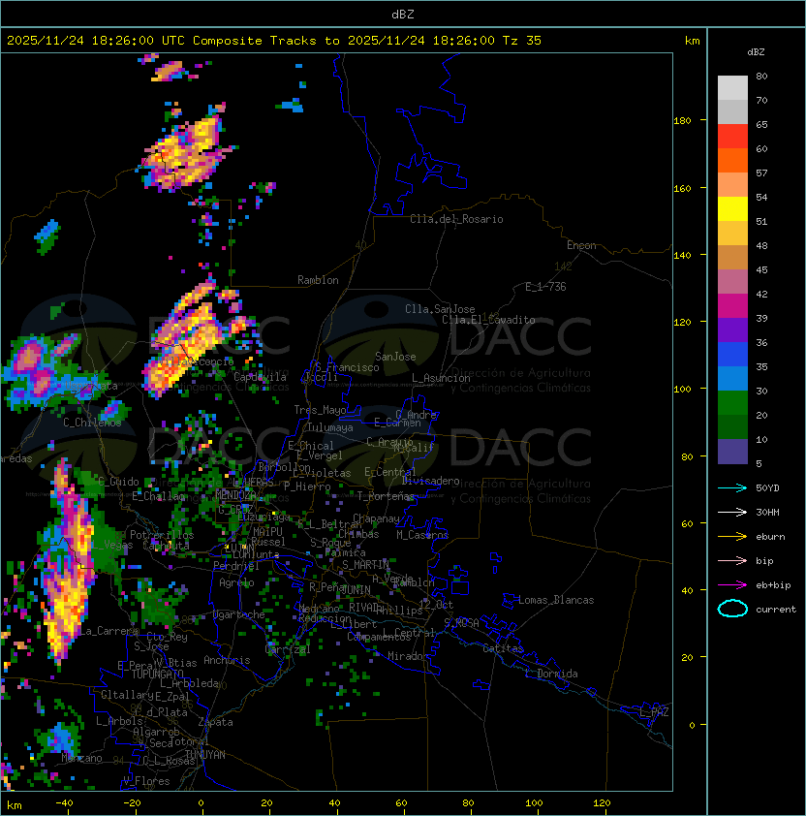Click the 'current' legend label
Image resolution: width=806 pixels, height=816 pixels.
pyautogui.click(x=776, y=610)
